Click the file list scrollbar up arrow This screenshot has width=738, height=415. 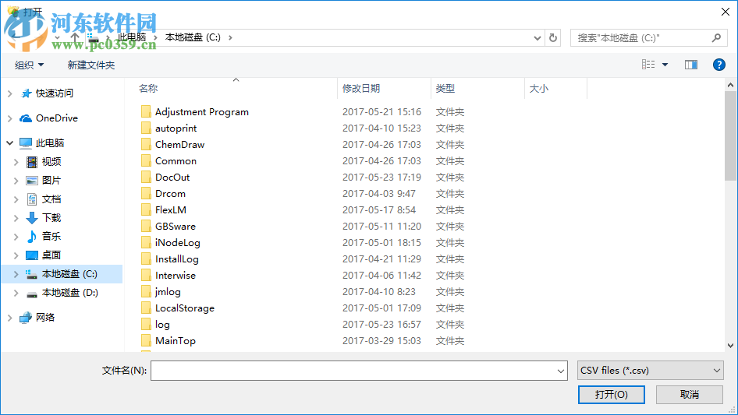coord(730,85)
